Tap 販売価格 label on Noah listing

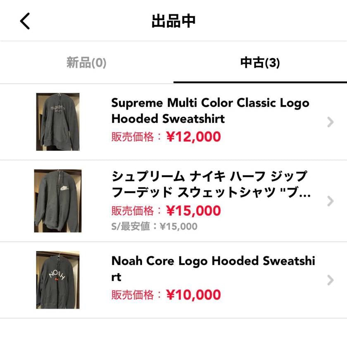click(x=132, y=295)
